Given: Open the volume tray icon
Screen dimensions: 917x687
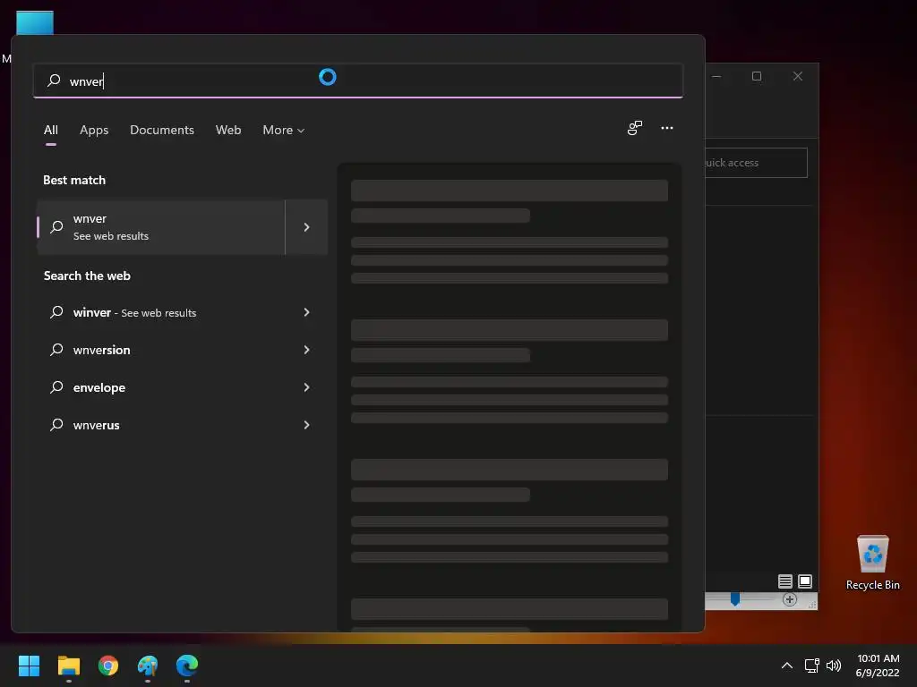Looking at the screenshot, I should (x=834, y=666).
